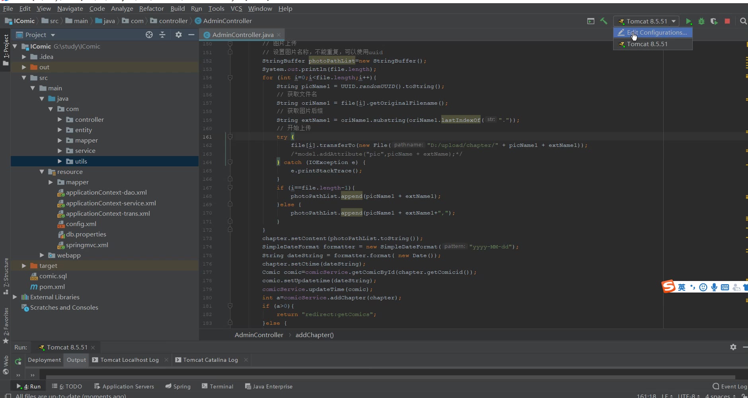The width and height of the screenshot is (748, 398).
Task: Collapse the resource folder
Action: pyautogui.click(x=42, y=172)
